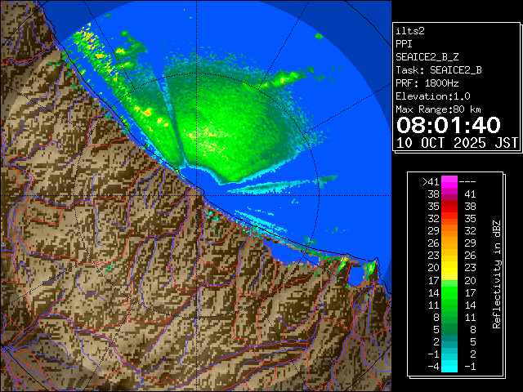Select the 14–17 dBZ green swatch
The height and width of the screenshot is (392, 523).
pos(449,292)
